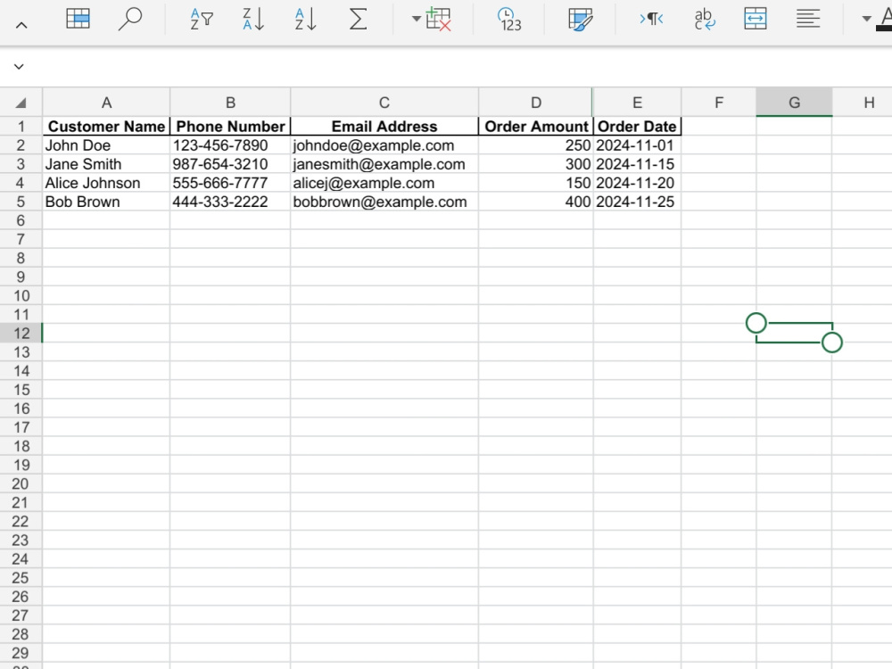Select order amount 150 cell
This screenshot has width=892, height=669.
click(x=536, y=183)
